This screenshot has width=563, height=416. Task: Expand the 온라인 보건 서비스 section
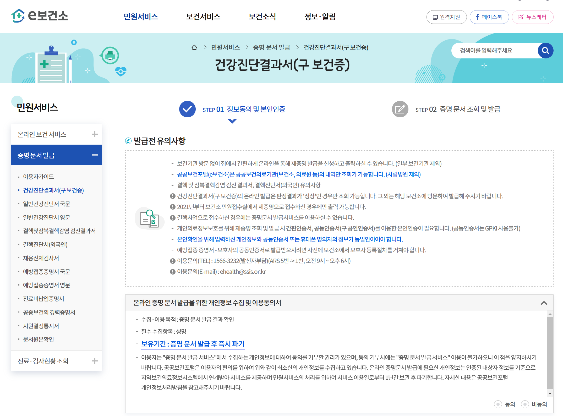click(94, 134)
